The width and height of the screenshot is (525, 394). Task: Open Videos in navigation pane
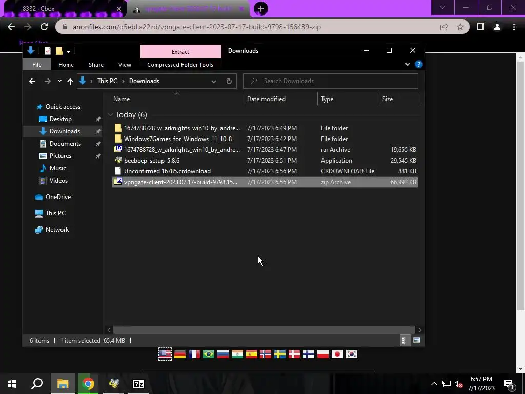click(x=58, y=180)
